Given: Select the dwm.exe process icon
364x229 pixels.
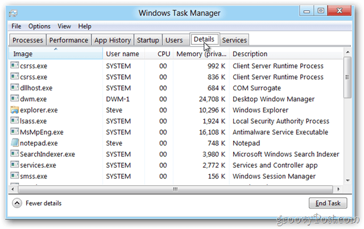Looking at the screenshot, I should click(14, 98).
